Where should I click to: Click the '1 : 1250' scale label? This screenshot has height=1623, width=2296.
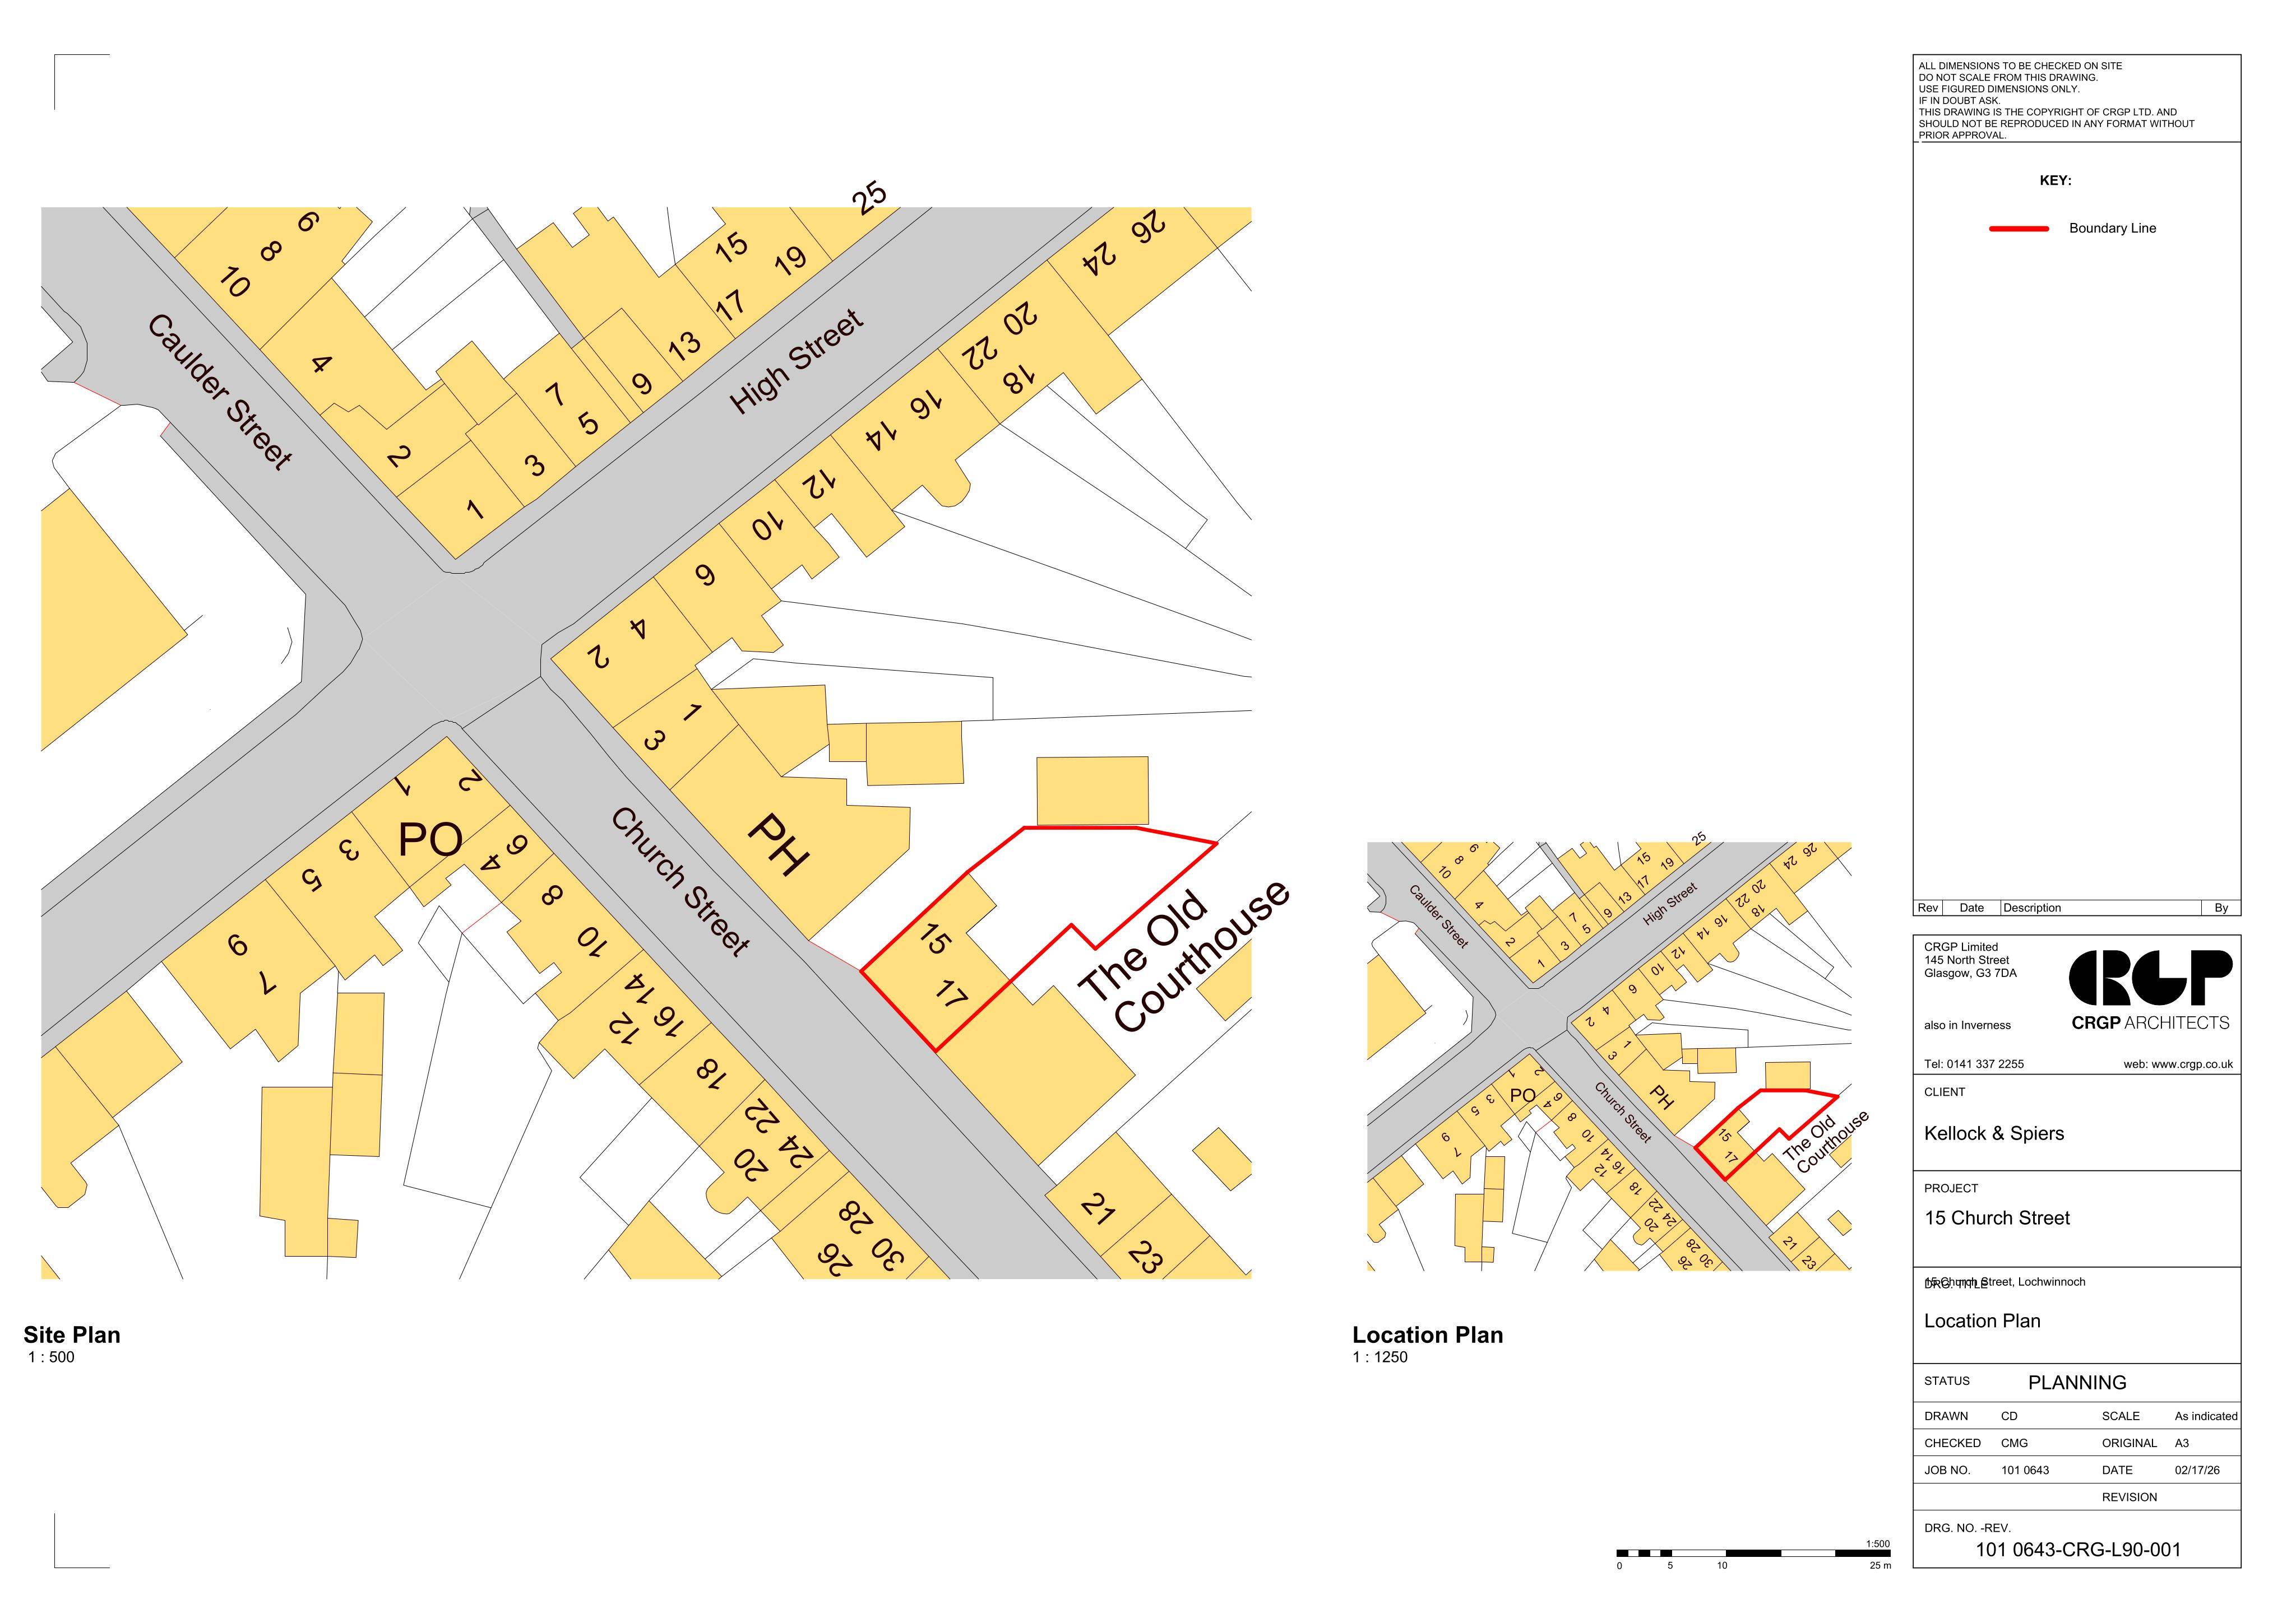coord(1380,1357)
